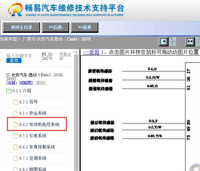Click the page icon beside 6.7.1 空调系统

[16, 158]
